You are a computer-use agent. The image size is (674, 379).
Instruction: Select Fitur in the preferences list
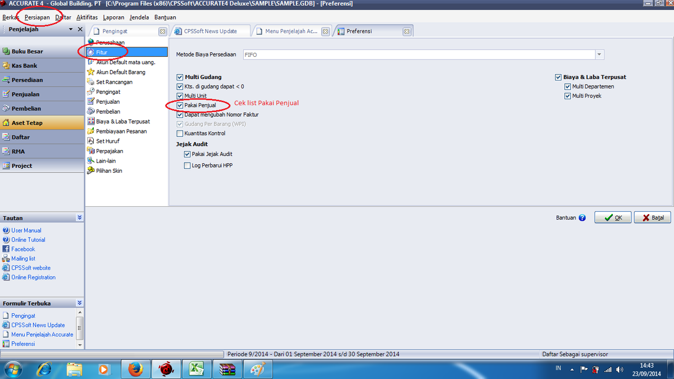pyautogui.click(x=127, y=52)
